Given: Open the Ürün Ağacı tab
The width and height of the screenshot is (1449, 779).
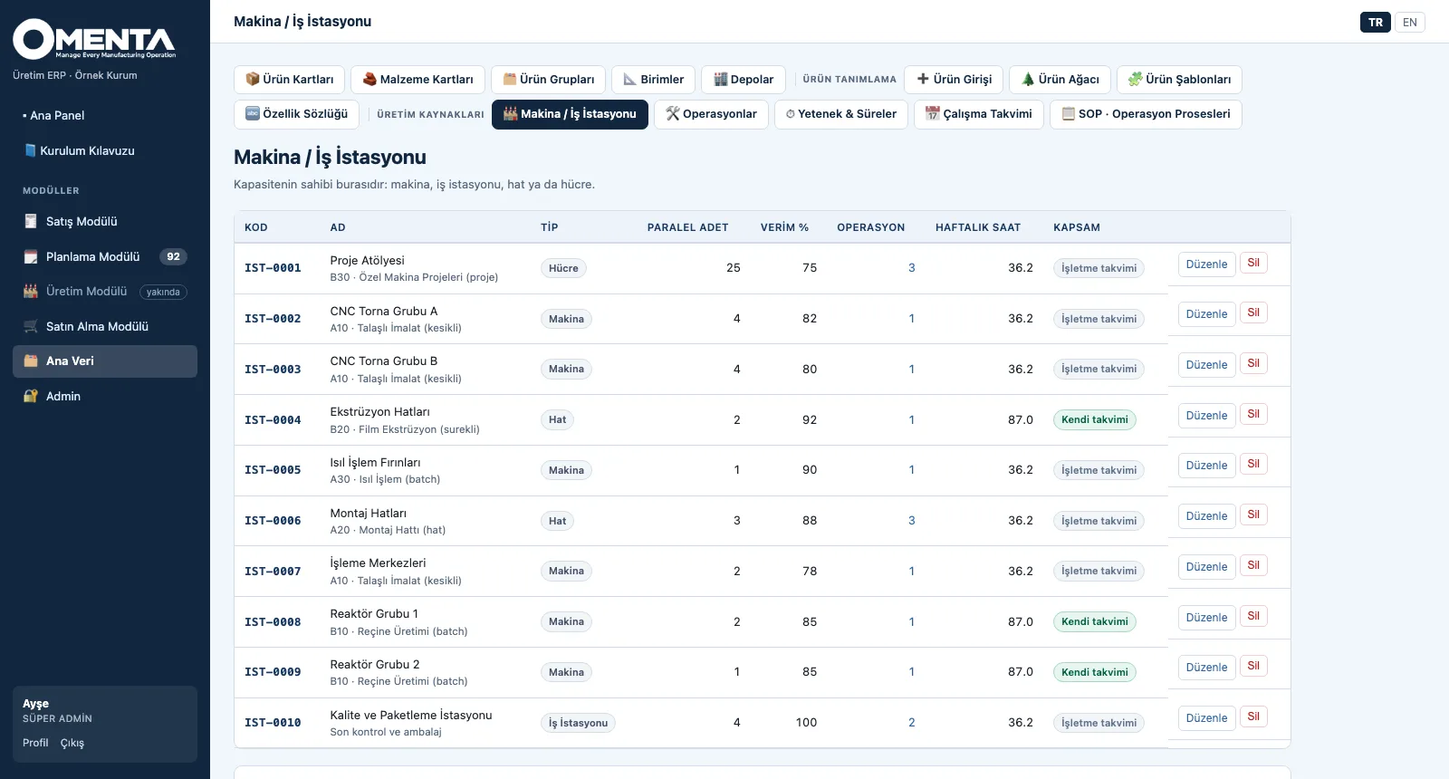Looking at the screenshot, I should 1060,80.
